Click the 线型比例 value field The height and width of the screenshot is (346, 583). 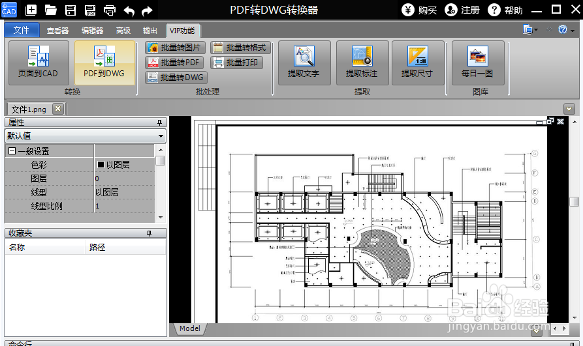coord(124,206)
